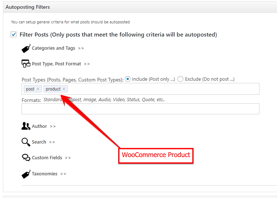
Task: Remove the 'post' tag with its X
Action: click(x=38, y=89)
